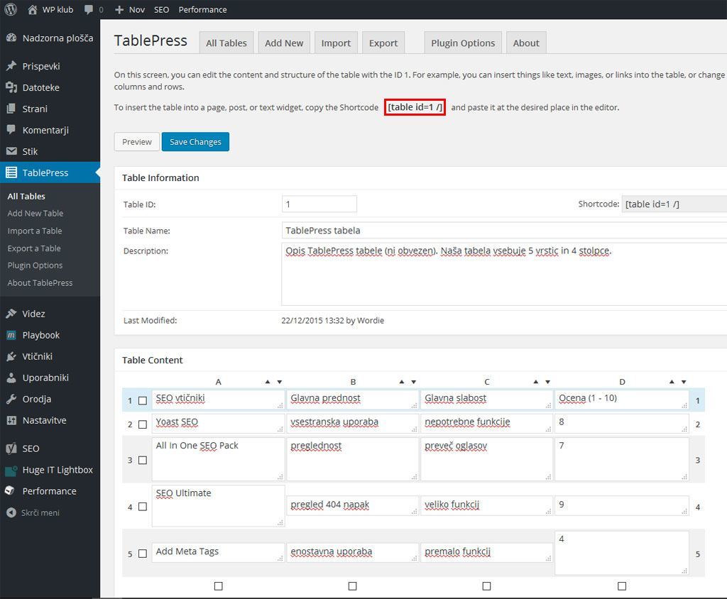Open the Plugin Options tab
Screen dimensions: 727x599
pos(463,43)
